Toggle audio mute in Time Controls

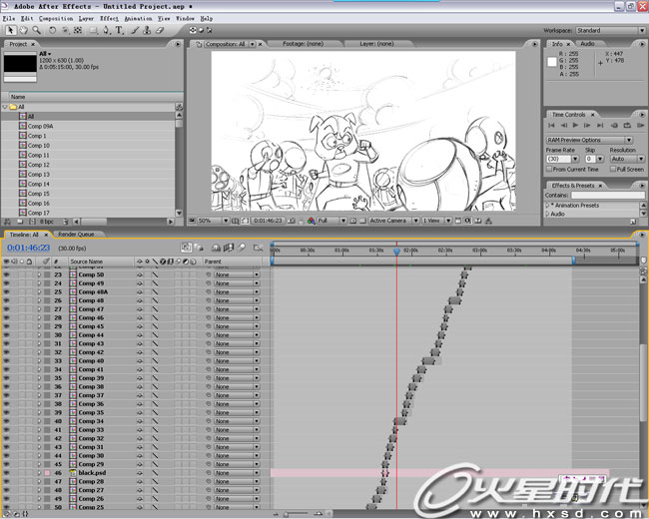coord(614,125)
